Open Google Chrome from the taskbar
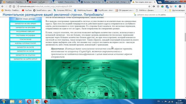 (x=37, y=101)
